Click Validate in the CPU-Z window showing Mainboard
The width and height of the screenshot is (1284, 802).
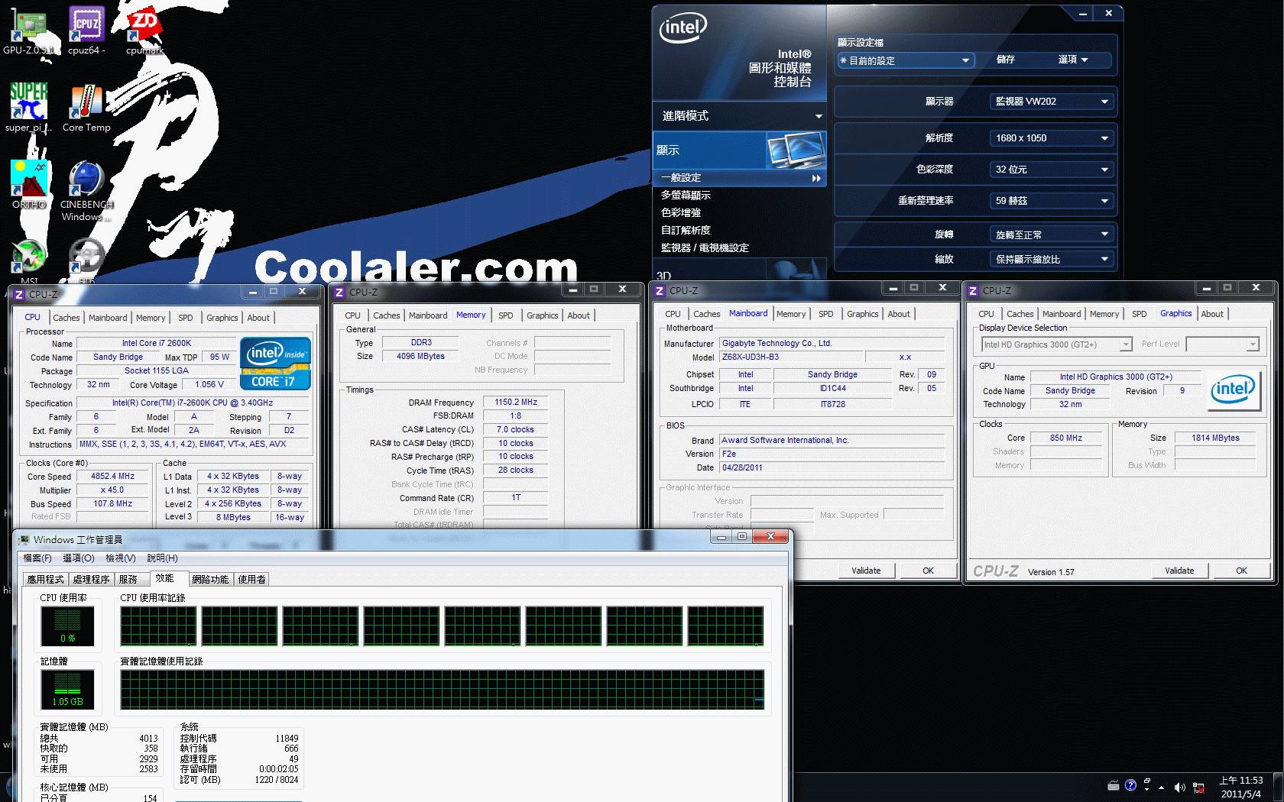[x=866, y=571]
